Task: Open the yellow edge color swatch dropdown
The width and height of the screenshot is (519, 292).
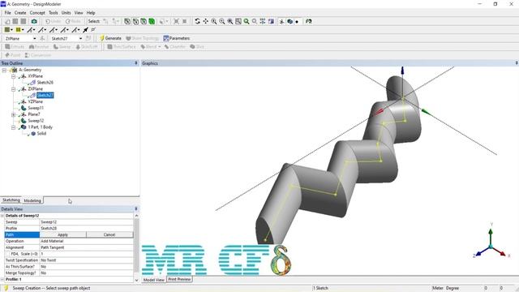Action: coord(23,30)
